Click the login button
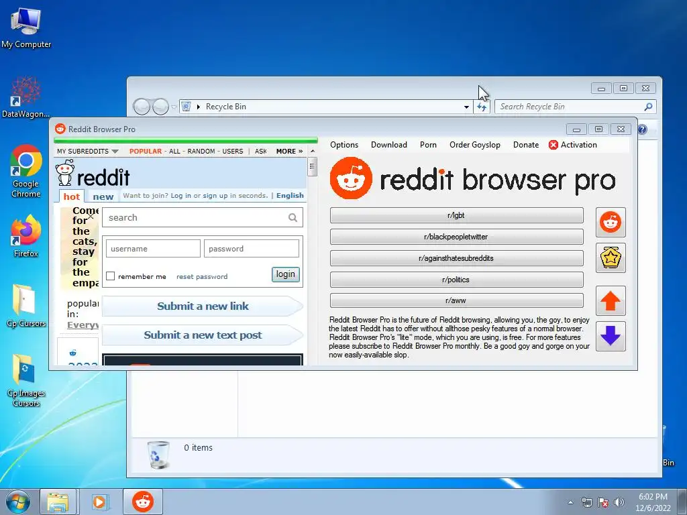 tap(286, 274)
